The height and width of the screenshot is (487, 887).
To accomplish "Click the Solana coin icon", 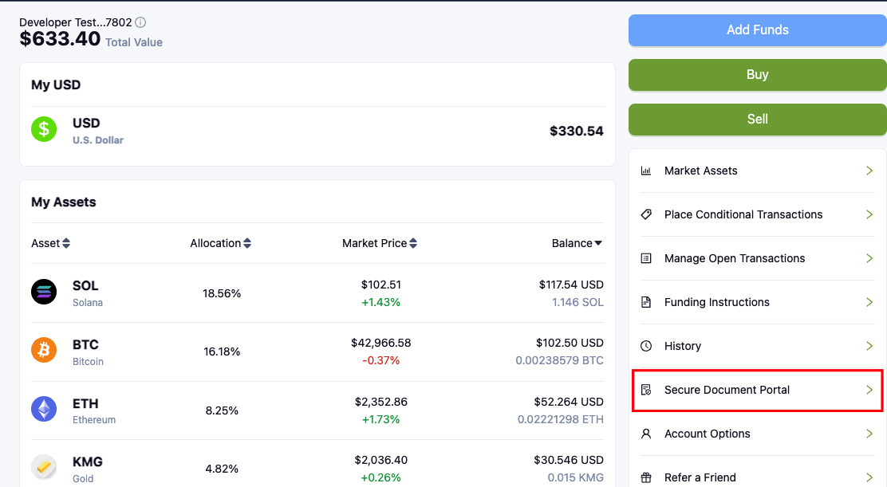I will [x=44, y=293].
